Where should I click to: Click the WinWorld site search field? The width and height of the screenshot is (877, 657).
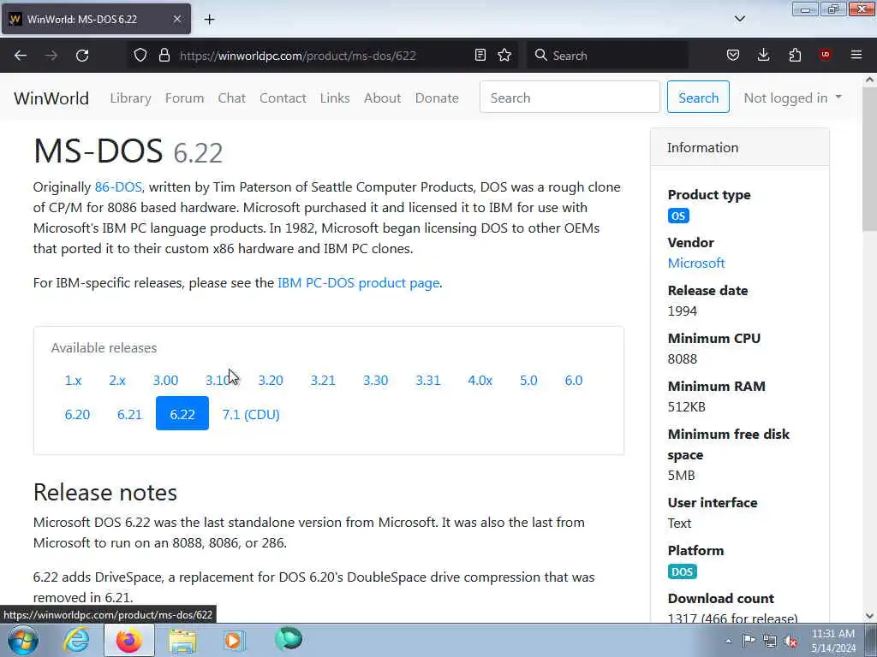point(570,98)
